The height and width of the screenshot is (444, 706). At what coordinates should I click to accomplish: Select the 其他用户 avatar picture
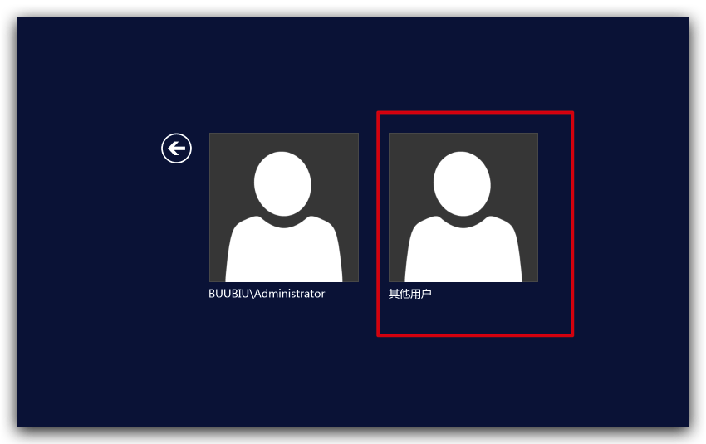tap(463, 207)
